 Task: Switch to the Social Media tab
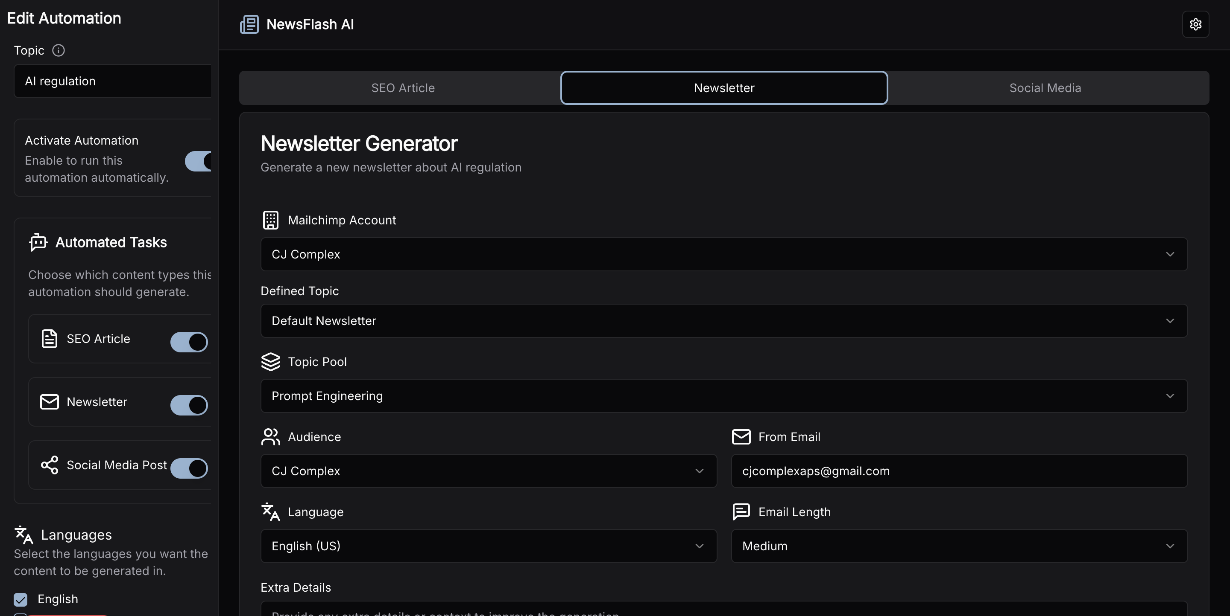click(x=1045, y=88)
